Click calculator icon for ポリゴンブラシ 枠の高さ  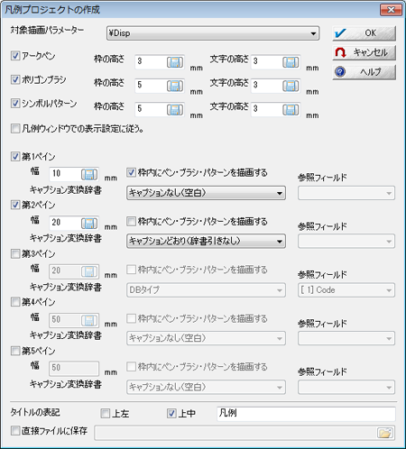[175, 86]
